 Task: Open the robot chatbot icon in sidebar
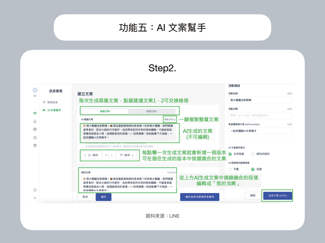pos(35,137)
